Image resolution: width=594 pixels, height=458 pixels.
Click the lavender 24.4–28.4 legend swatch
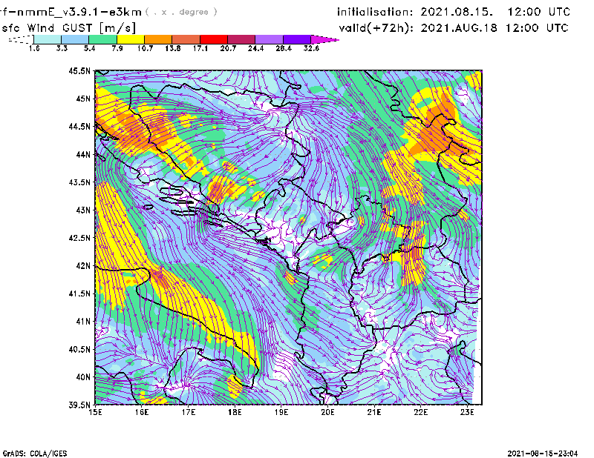(x=269, y=39)
